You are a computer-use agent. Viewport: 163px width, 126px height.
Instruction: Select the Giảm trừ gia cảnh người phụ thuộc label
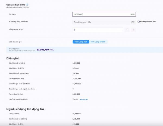click(x=22, y=89)
